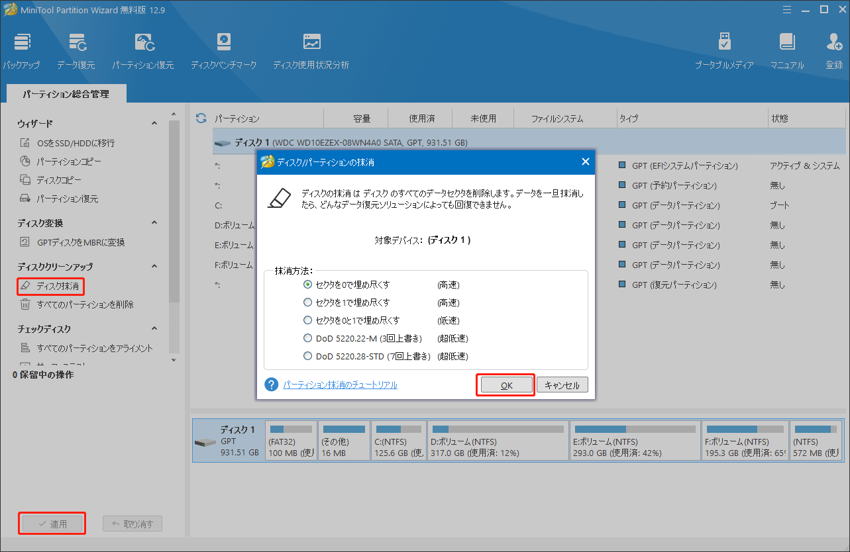Open the blue help question-mark icon
Viewport: 850px width, 552px height.
(x=271, y=385)
